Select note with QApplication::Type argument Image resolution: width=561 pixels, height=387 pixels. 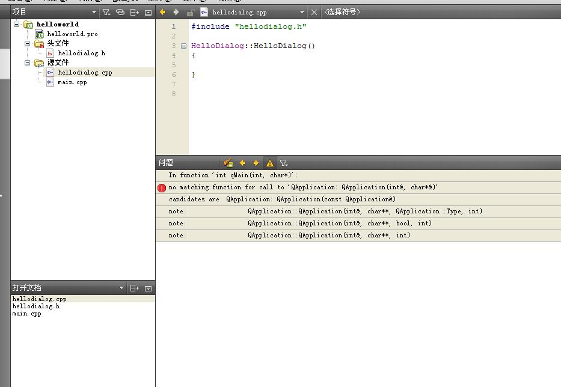358,212
